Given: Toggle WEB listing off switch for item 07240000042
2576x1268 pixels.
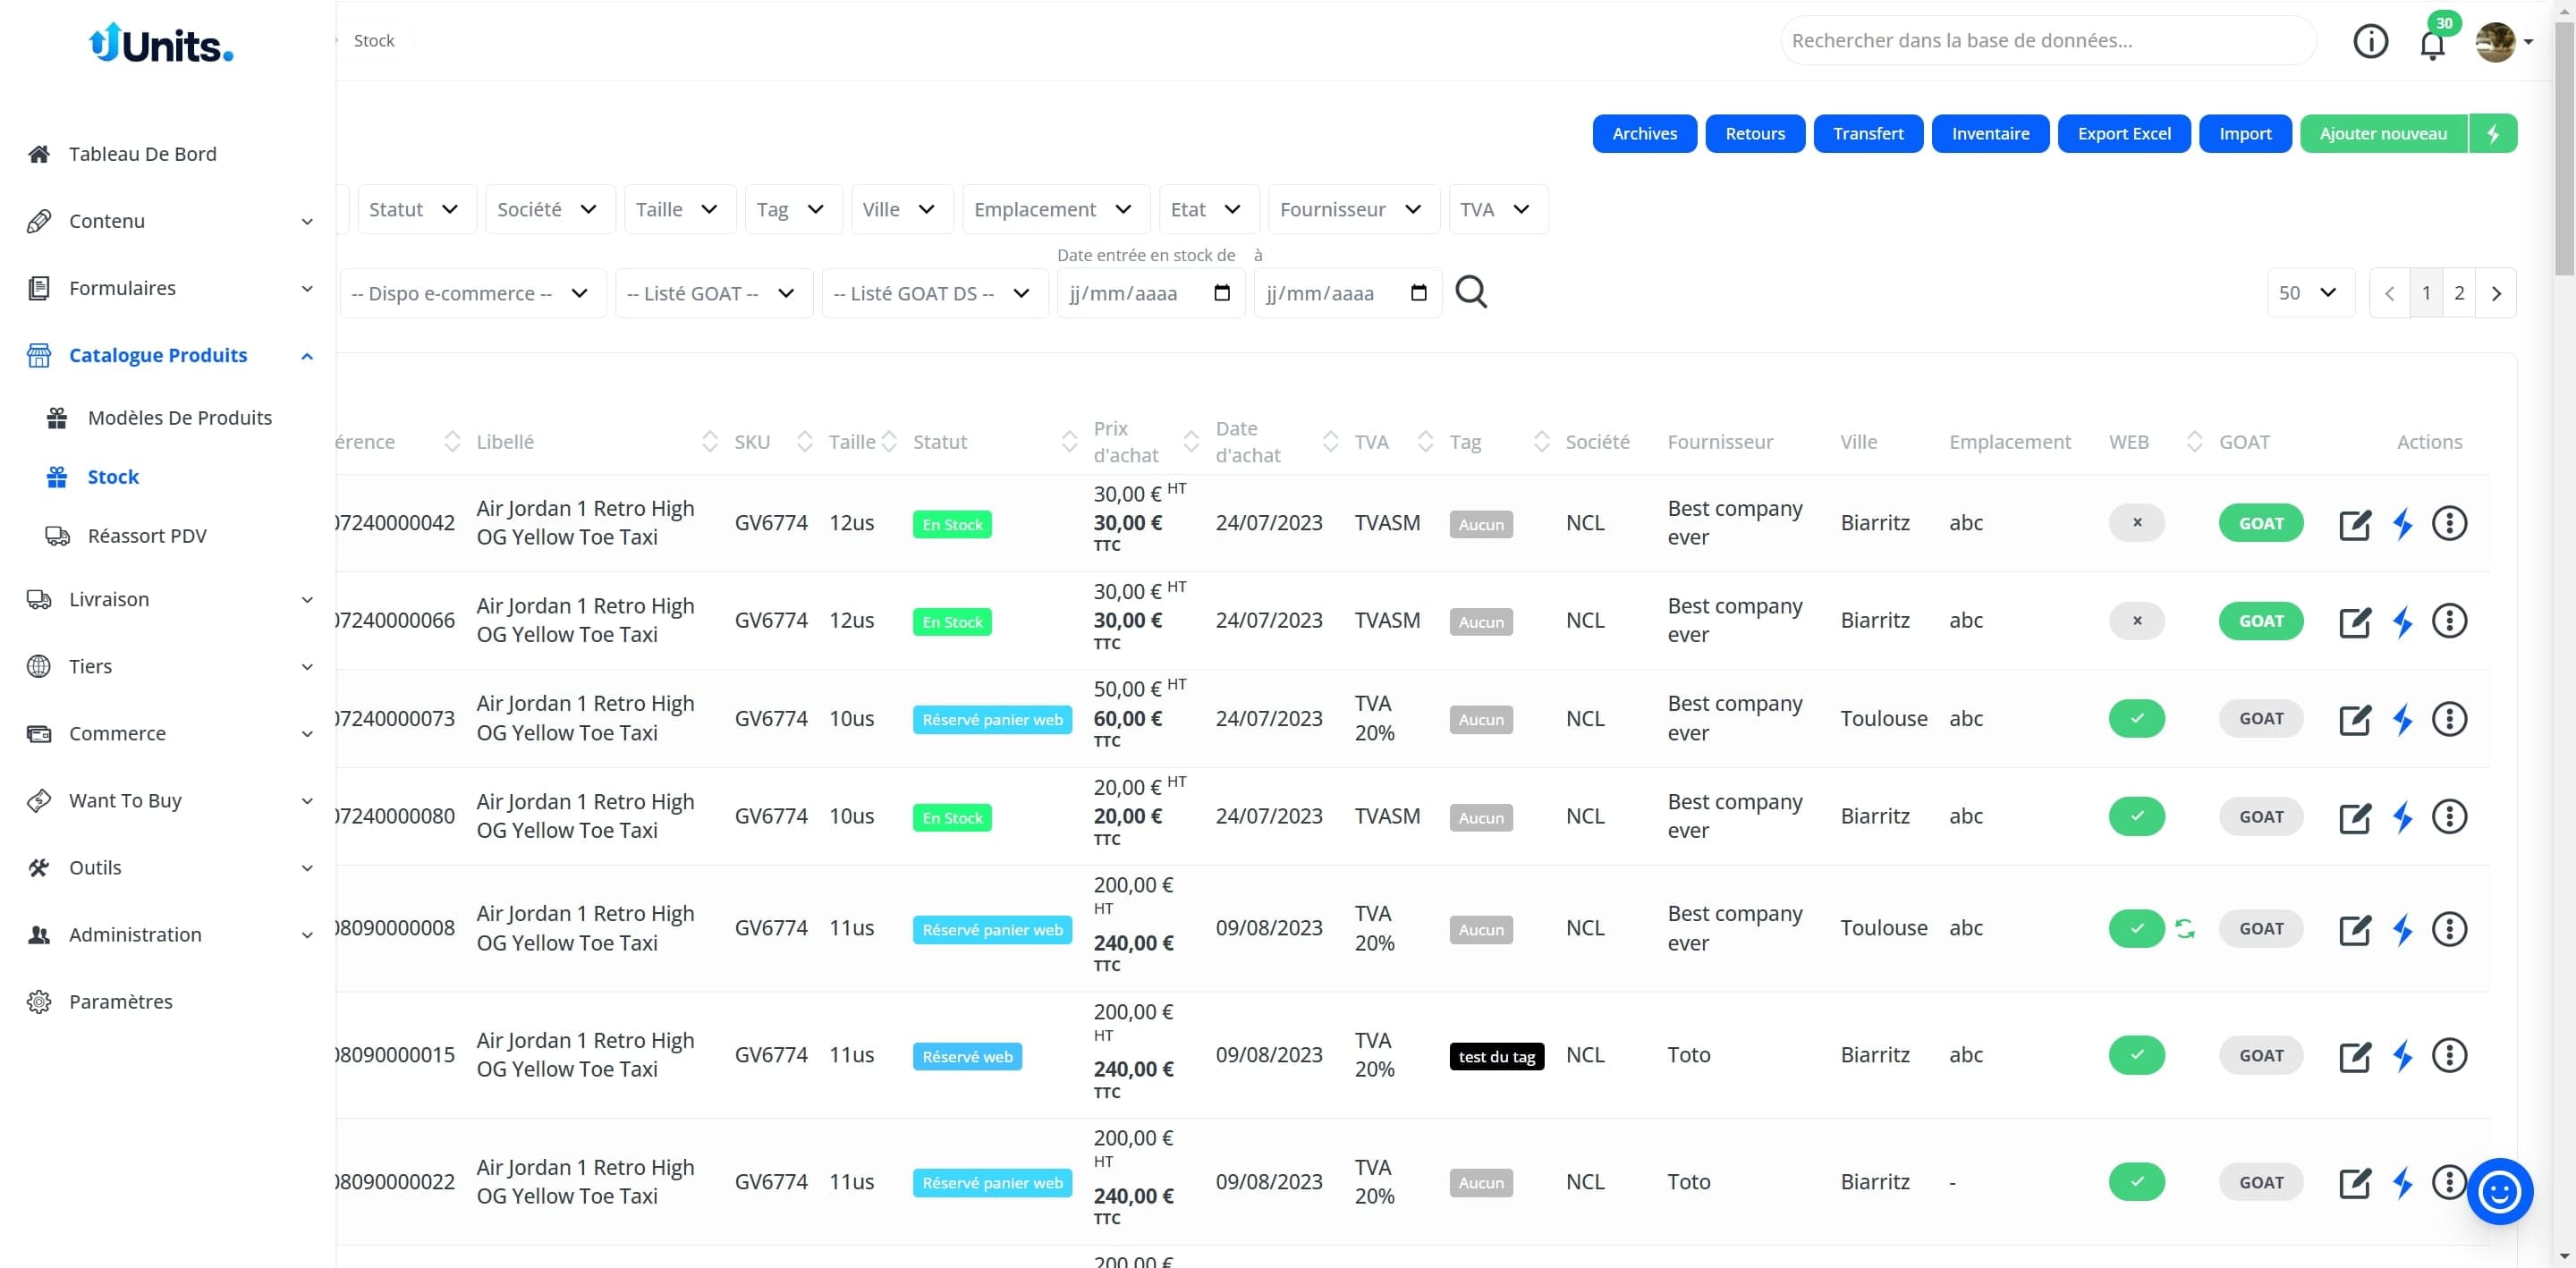Looking at the screenshot, I should tap(2137, 523).
